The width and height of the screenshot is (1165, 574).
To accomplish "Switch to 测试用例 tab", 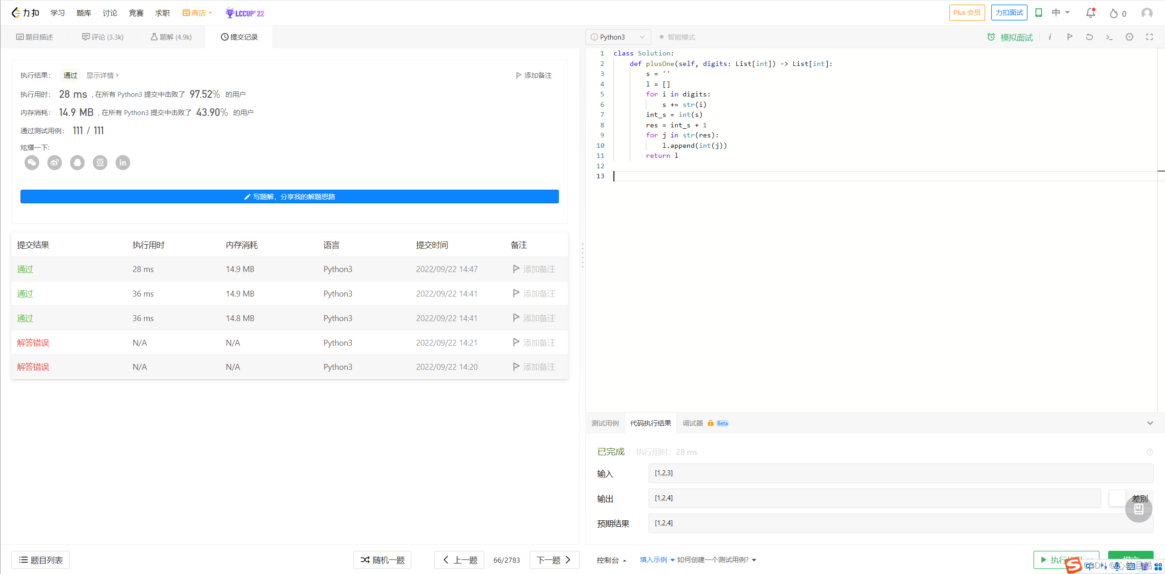I will [605, 423].
